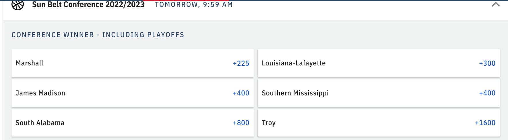The height and width of the screenshot is (140, 508).
Task: Click the South Alabama team name
Action: (40, 123)
